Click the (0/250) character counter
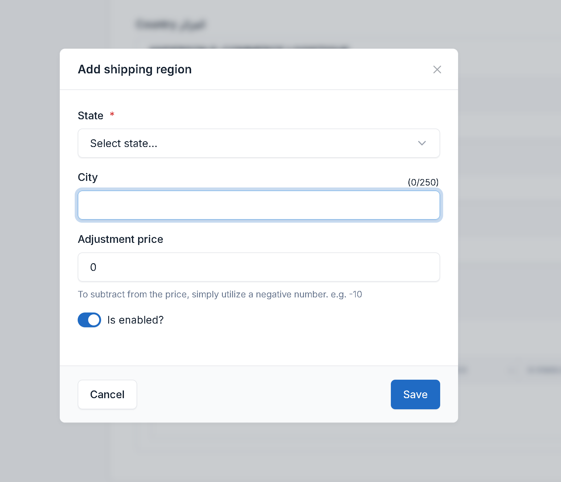561x482 pixels. coord(423,182)
